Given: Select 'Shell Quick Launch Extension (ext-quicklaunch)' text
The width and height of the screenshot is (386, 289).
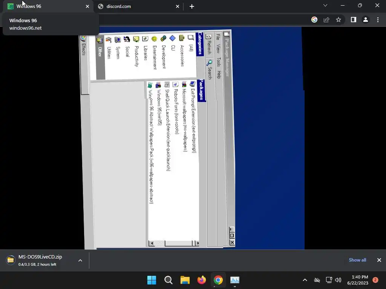Looking at the screenshot, I should [168, 130].
